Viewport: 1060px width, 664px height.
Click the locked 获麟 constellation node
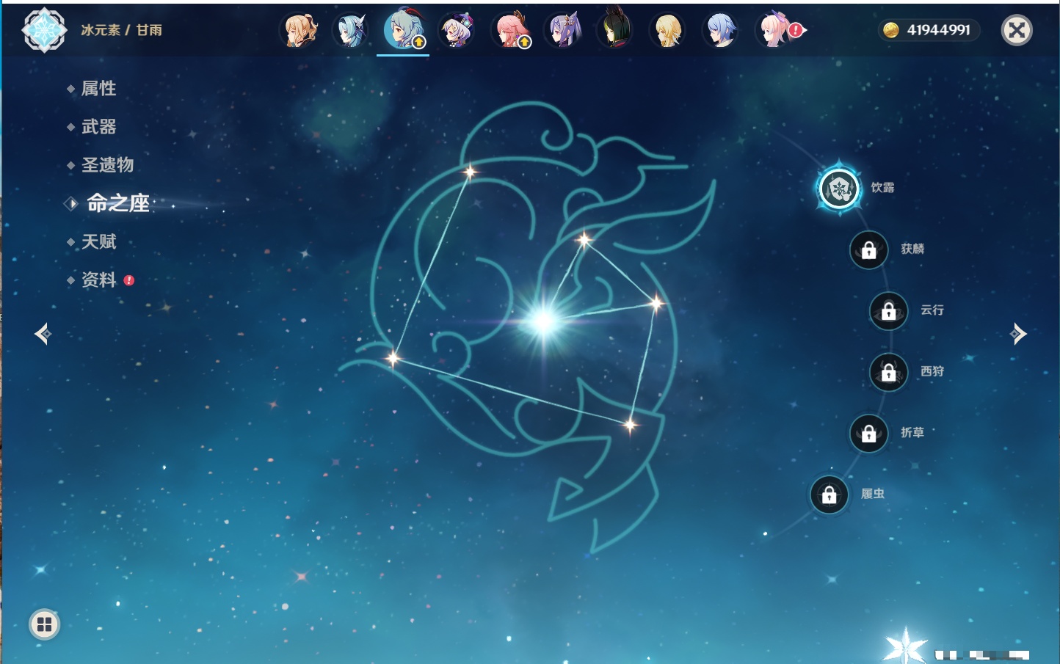pos(869,250)
